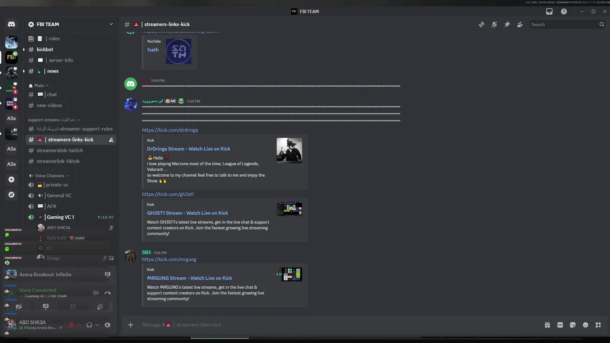Screen dimensions: 610x343
Task: Show the member list icon
Action: point(520,24)
